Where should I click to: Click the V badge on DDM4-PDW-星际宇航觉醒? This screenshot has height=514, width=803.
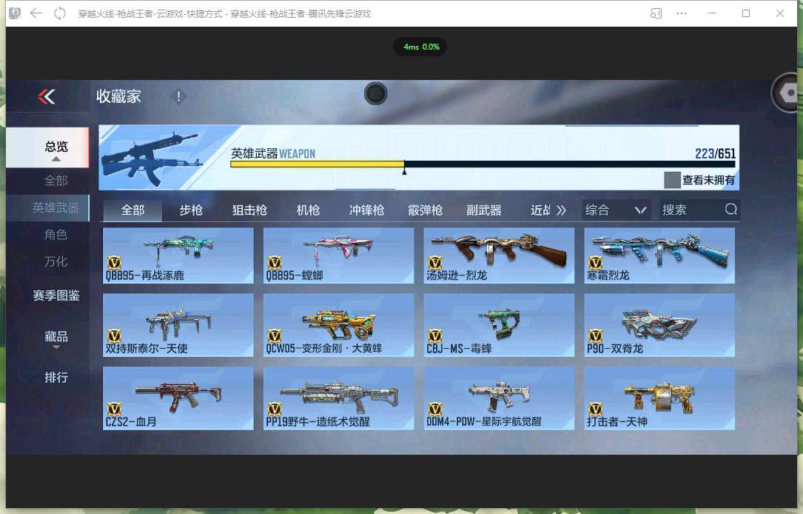[434, 409]
